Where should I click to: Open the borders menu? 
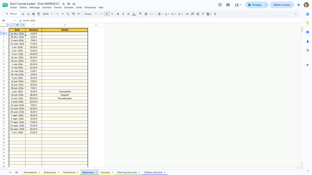point(146,14)
